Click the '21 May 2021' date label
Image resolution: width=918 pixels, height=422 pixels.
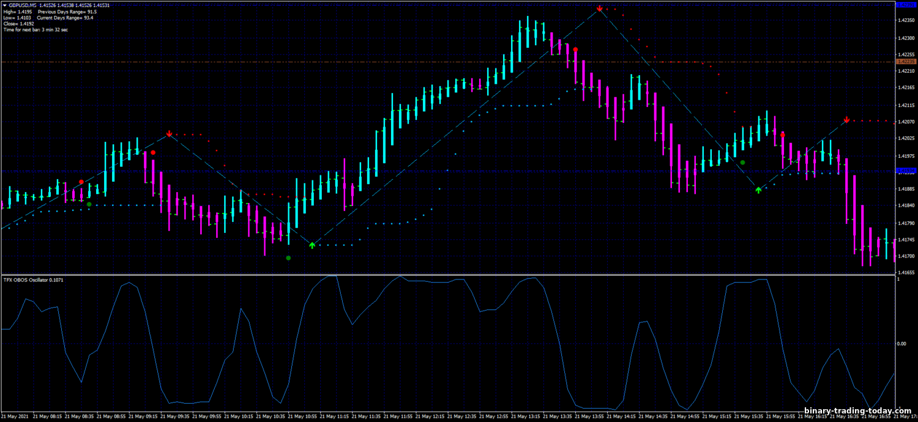tap(15, 417)
